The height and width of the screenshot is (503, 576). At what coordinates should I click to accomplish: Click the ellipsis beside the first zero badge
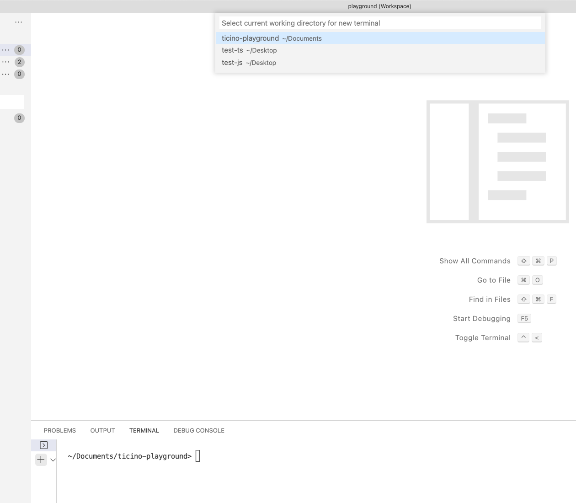pyautogui.click(x=6, y=49)
